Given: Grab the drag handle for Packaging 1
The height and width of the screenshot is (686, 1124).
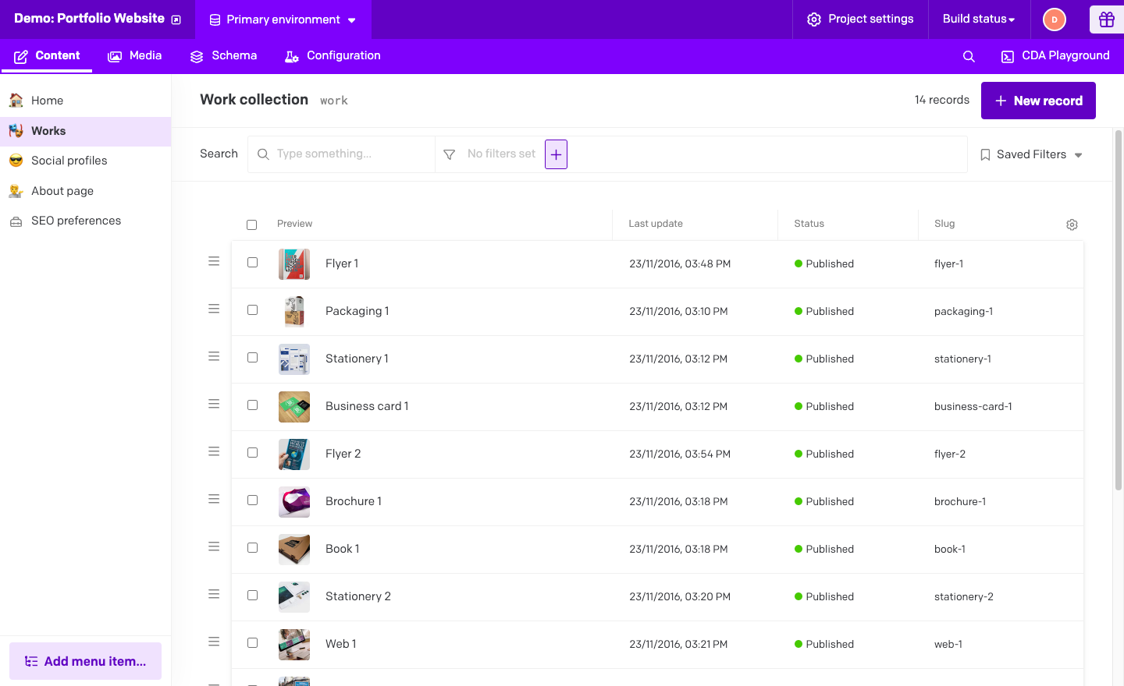Looking at the screenshot, I should coord(214,309).
